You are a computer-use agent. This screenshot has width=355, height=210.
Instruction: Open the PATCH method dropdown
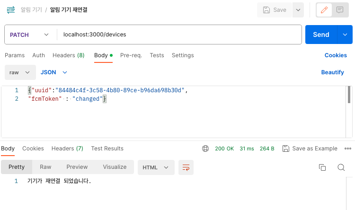coord(29,35)
